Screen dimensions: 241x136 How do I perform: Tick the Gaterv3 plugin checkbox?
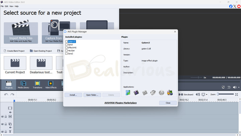point(66,42)
